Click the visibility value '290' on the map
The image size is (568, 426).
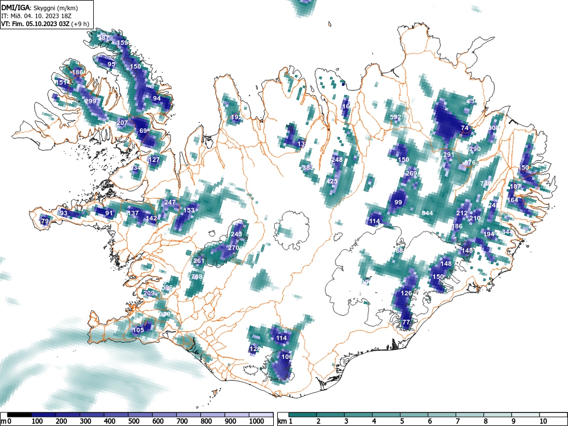475,149
